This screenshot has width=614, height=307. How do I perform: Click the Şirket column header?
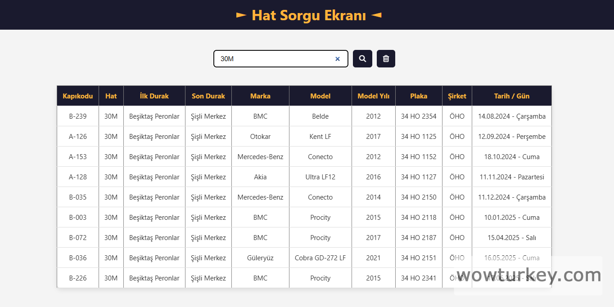[456, 96]
